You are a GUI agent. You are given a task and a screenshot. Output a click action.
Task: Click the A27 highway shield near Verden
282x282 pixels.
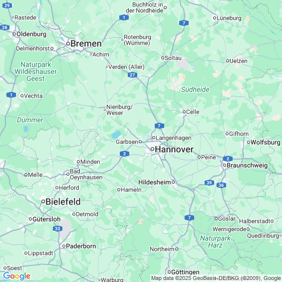[x=133, y=75]
